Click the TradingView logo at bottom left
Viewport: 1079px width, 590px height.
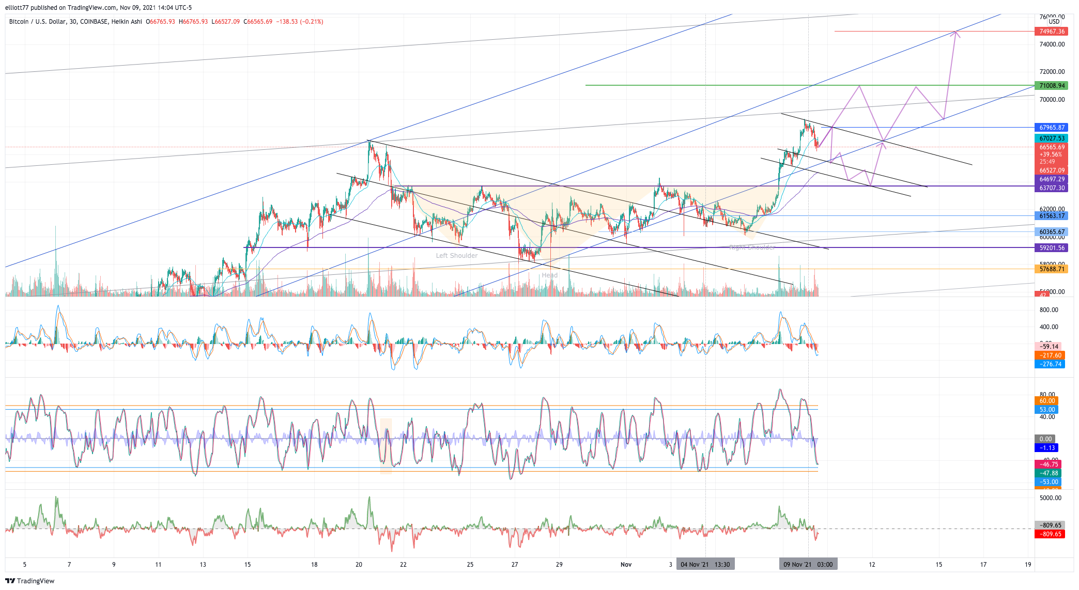point(29,581)
